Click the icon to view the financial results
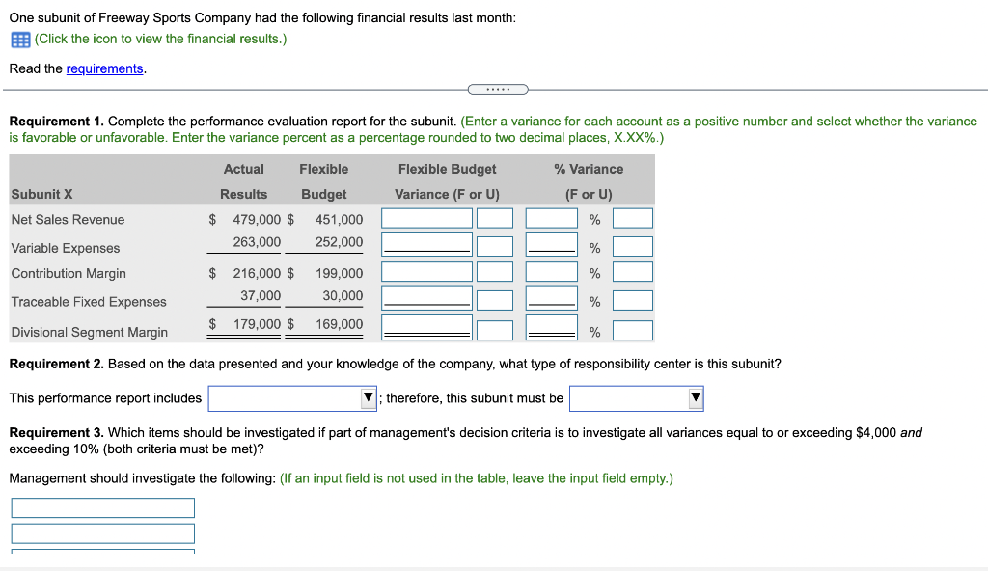This screenshot has width=988, height=571. click(19, 39)
